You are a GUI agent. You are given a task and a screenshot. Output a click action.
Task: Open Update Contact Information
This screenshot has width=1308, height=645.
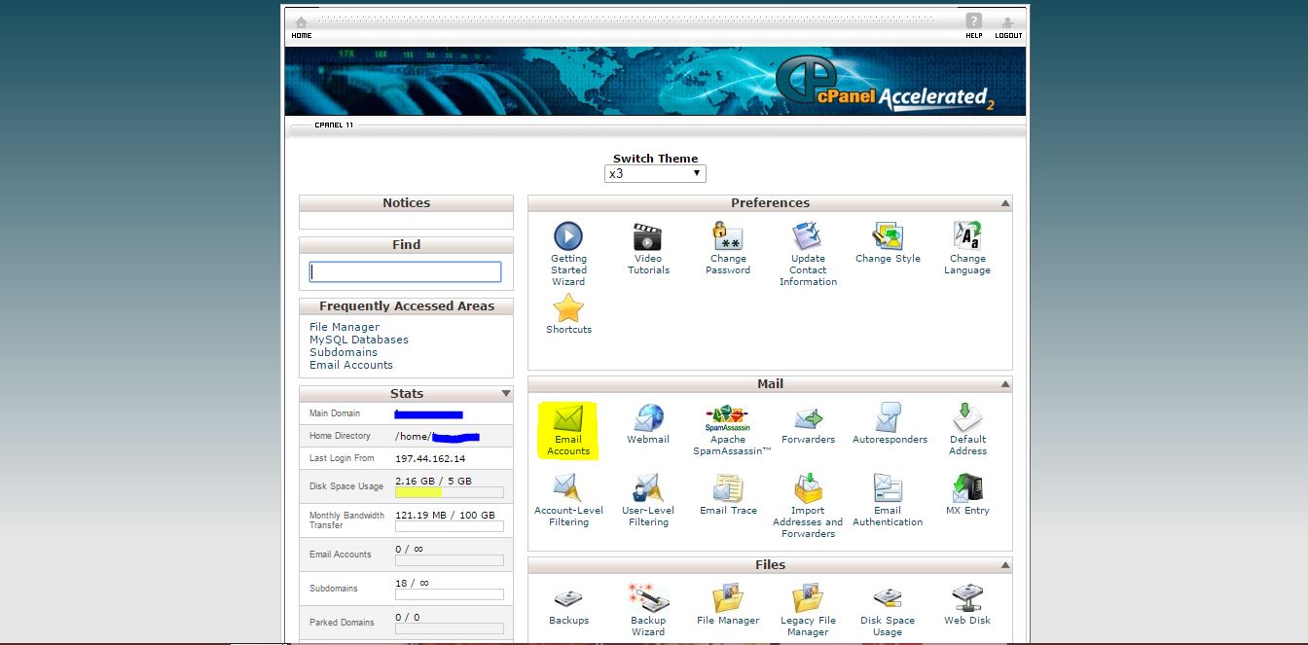click(x=808, y=254)
